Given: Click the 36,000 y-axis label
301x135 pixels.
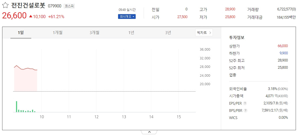Looking at the screenshot, I should point(205,50).
